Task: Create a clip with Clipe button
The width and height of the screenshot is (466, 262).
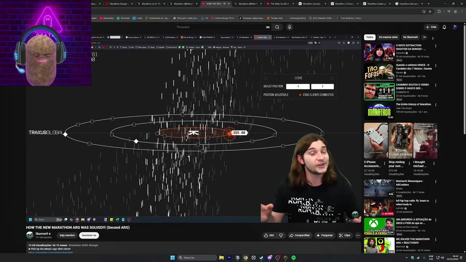Action: 344,235
